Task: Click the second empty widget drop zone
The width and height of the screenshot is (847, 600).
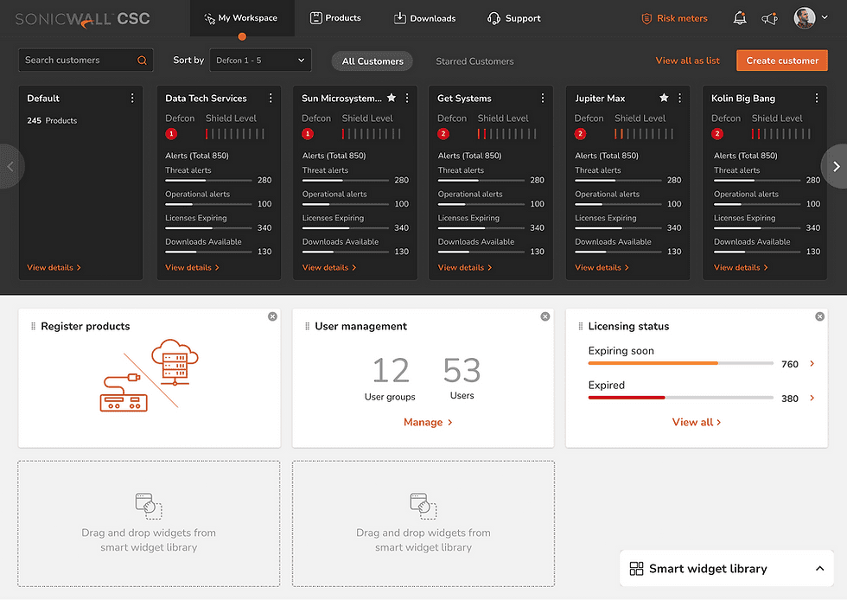Action: tap(423, 524)
